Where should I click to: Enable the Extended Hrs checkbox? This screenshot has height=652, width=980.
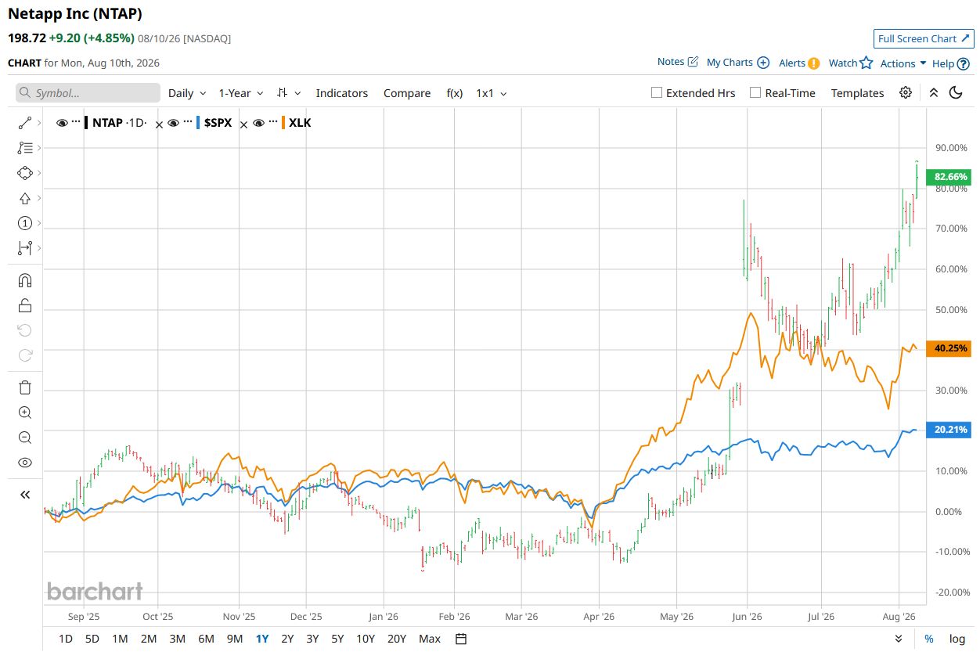657,92
